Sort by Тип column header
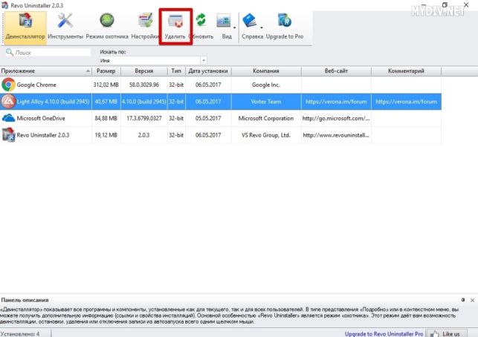 (x=176, y=71)
